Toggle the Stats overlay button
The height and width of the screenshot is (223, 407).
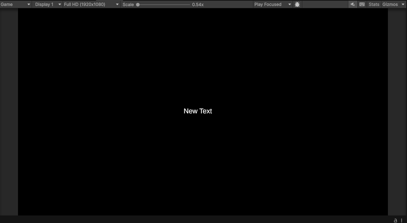[x=374, y=4]
